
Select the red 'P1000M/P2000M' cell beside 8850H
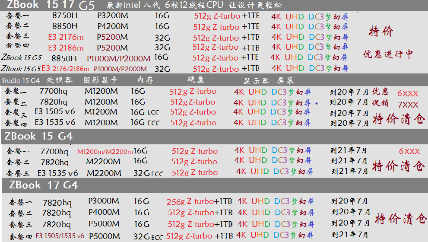(x=119, y=58)
